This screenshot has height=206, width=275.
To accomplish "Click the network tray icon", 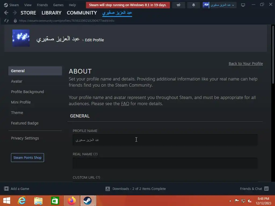I will (x=243, y=201).
